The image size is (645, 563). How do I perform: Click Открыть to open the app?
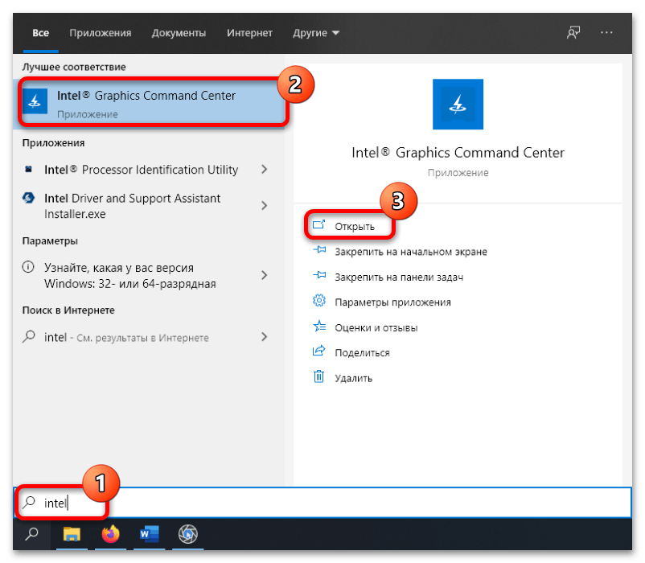point(354,226)
